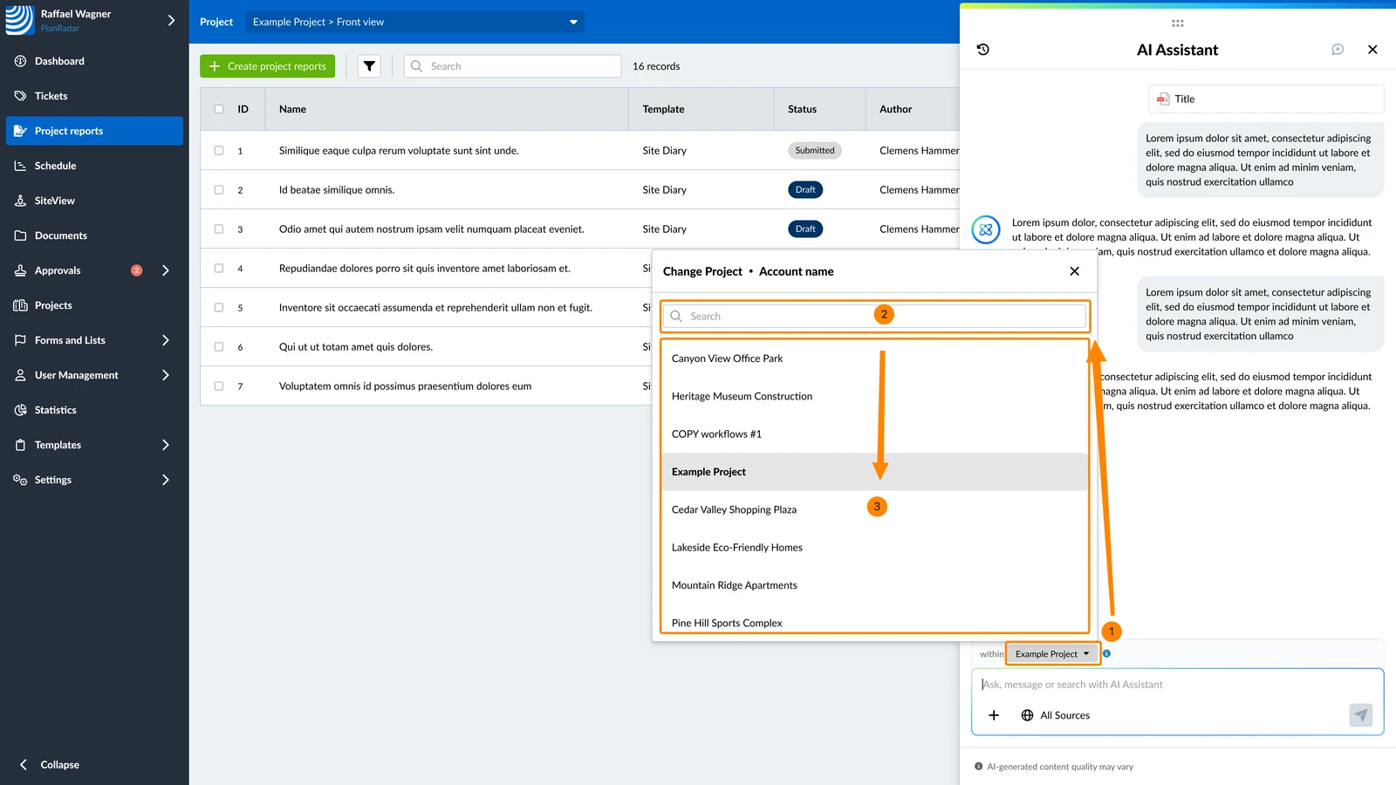Click the drag handle dots atop AI Assistant
This screenshot has height=785, width=1396.
point(1178,24)
